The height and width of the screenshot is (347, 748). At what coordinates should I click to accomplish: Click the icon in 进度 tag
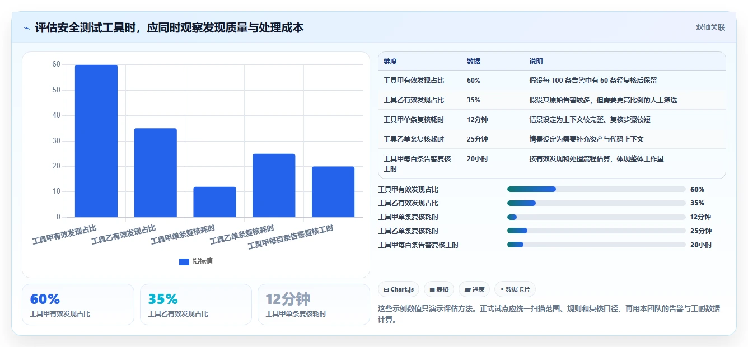(467, 289)
